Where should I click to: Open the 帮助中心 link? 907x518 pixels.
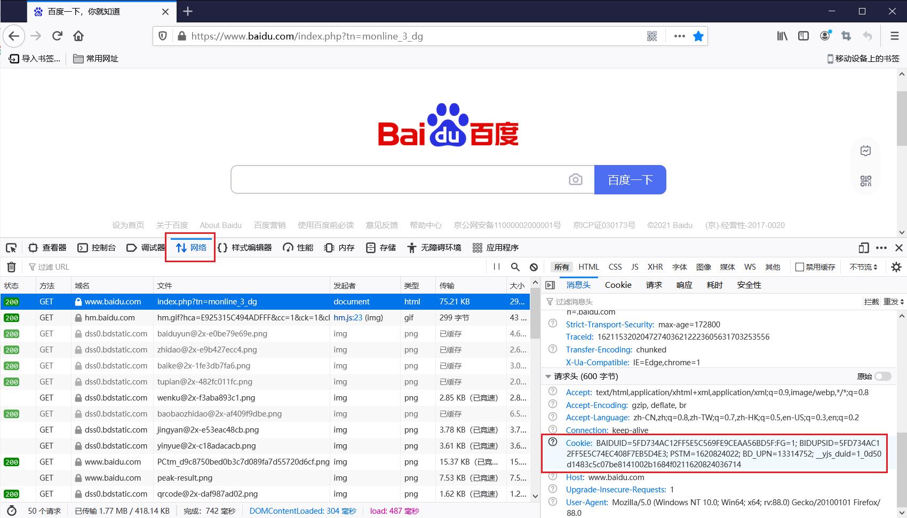(426, 225)
